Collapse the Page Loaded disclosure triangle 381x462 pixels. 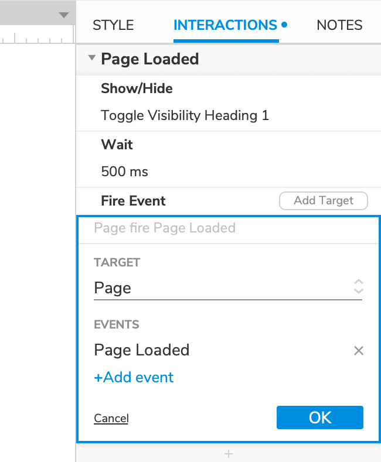pyautogui.click(x=92, y=57)
